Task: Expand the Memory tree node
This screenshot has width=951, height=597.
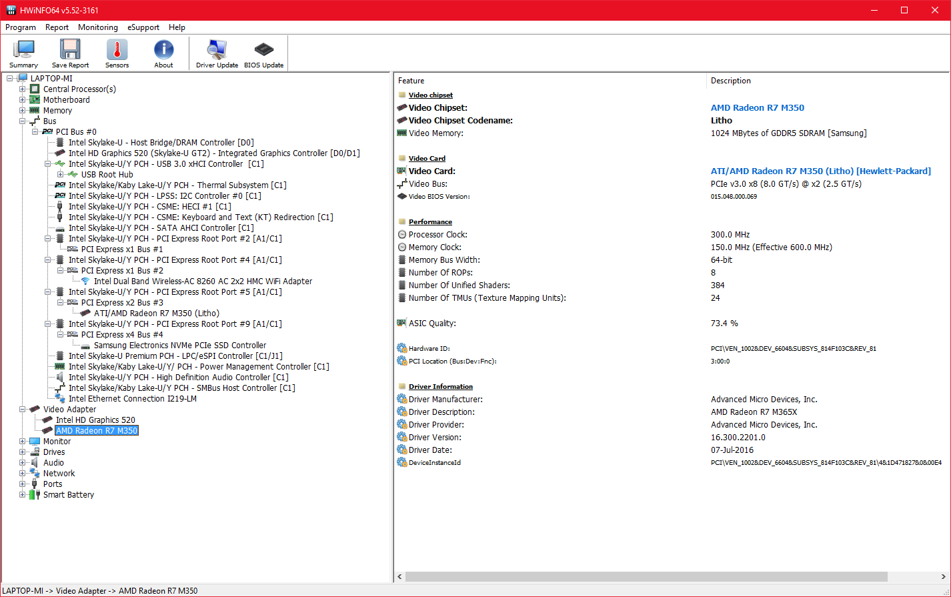Action: tap(23, 110)
